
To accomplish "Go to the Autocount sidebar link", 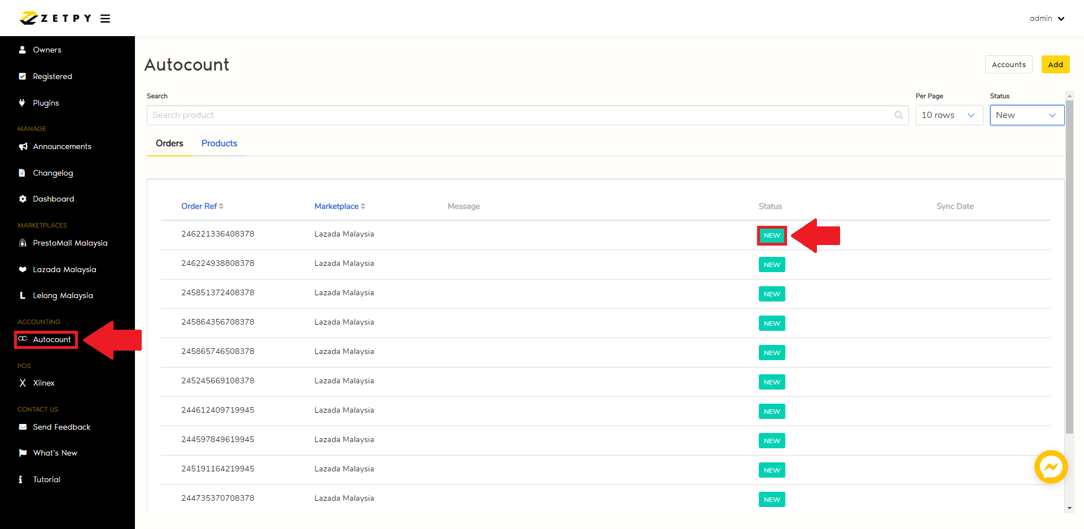I will [x=52, y=339].
